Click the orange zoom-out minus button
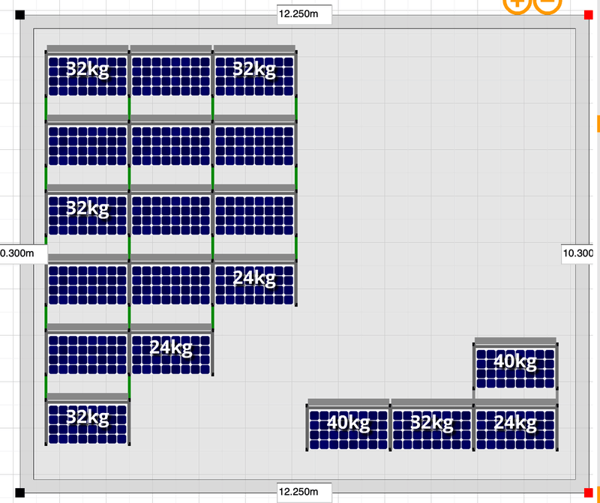Image resolution: width=600 pixels, height=503 pixels. [547, 4]
